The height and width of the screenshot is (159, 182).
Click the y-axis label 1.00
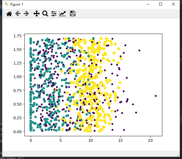[17, 77]
